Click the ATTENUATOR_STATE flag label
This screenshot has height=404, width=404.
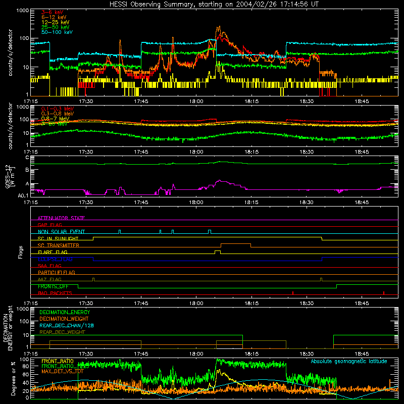61,218
